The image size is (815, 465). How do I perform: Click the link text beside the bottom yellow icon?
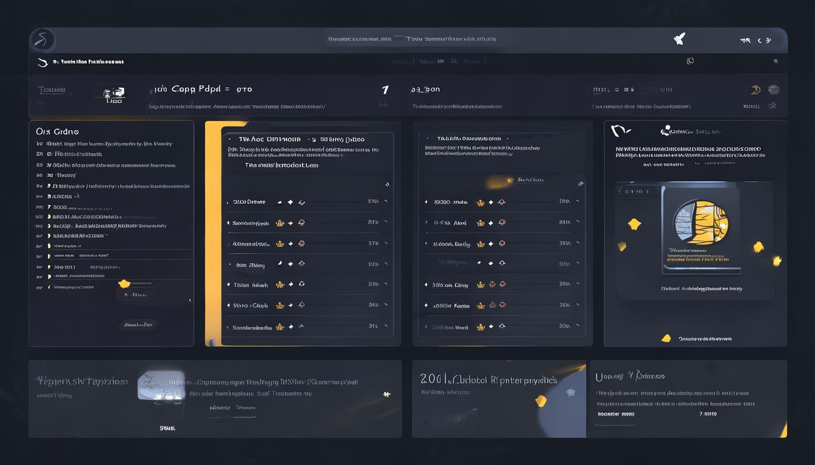[x=705, y=338]
